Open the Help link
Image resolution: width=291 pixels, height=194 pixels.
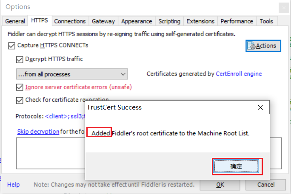click(13, 185)
